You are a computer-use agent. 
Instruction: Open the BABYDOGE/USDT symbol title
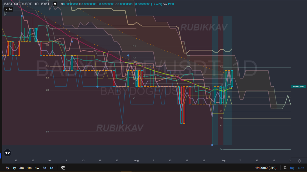pos(27,4)
